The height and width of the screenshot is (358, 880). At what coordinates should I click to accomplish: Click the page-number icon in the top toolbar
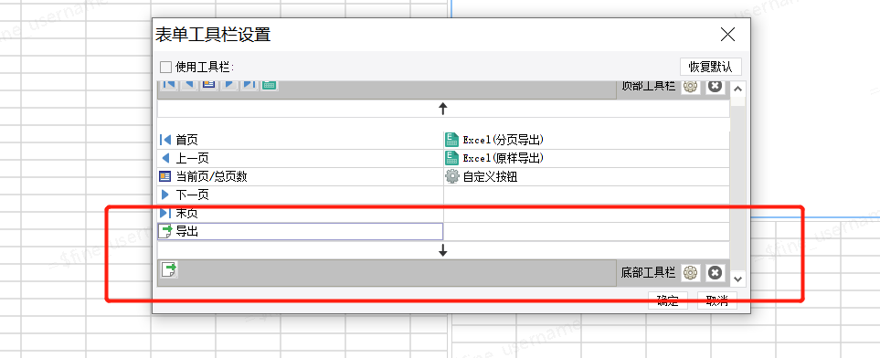[209, 85]
